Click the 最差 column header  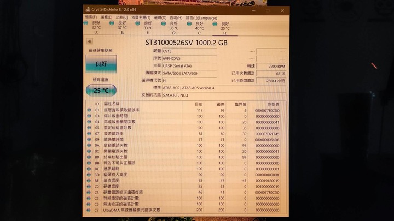221,104
